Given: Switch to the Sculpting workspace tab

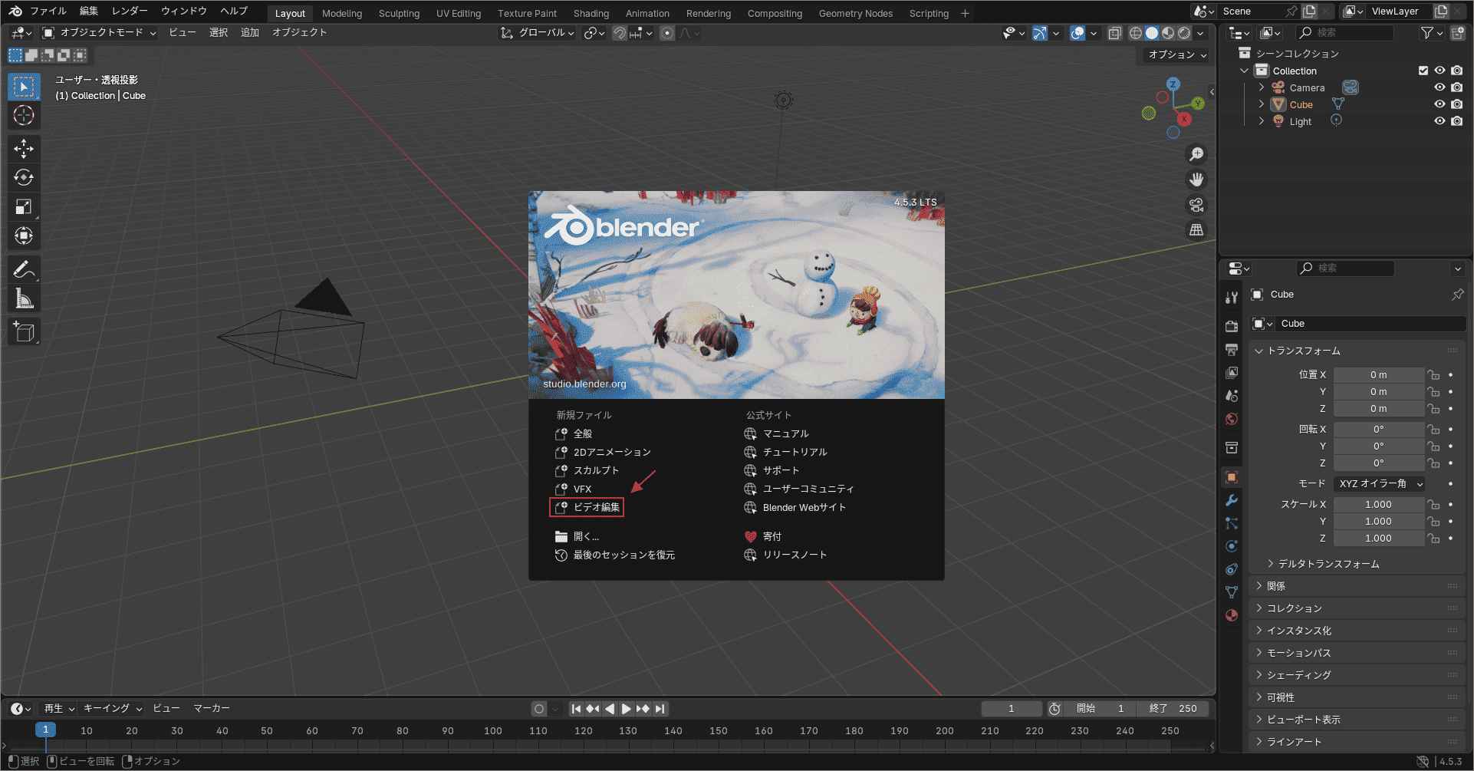Looking at the screenshot, I should pyautogui.click(x=399, y=13).
